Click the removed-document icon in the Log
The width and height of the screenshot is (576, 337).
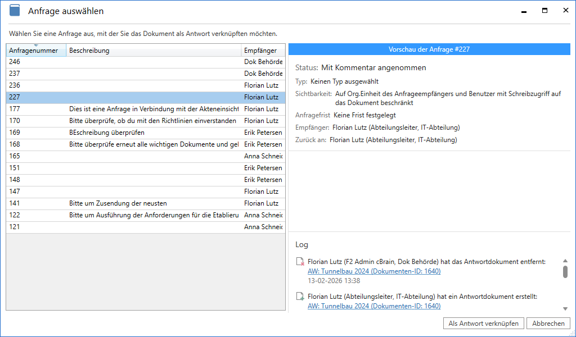click(x=300, y=262)
